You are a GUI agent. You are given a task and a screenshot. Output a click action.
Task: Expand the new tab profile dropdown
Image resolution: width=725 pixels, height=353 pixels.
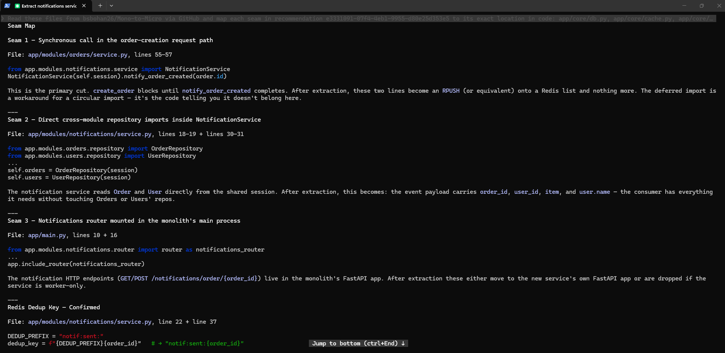(111, 6)
